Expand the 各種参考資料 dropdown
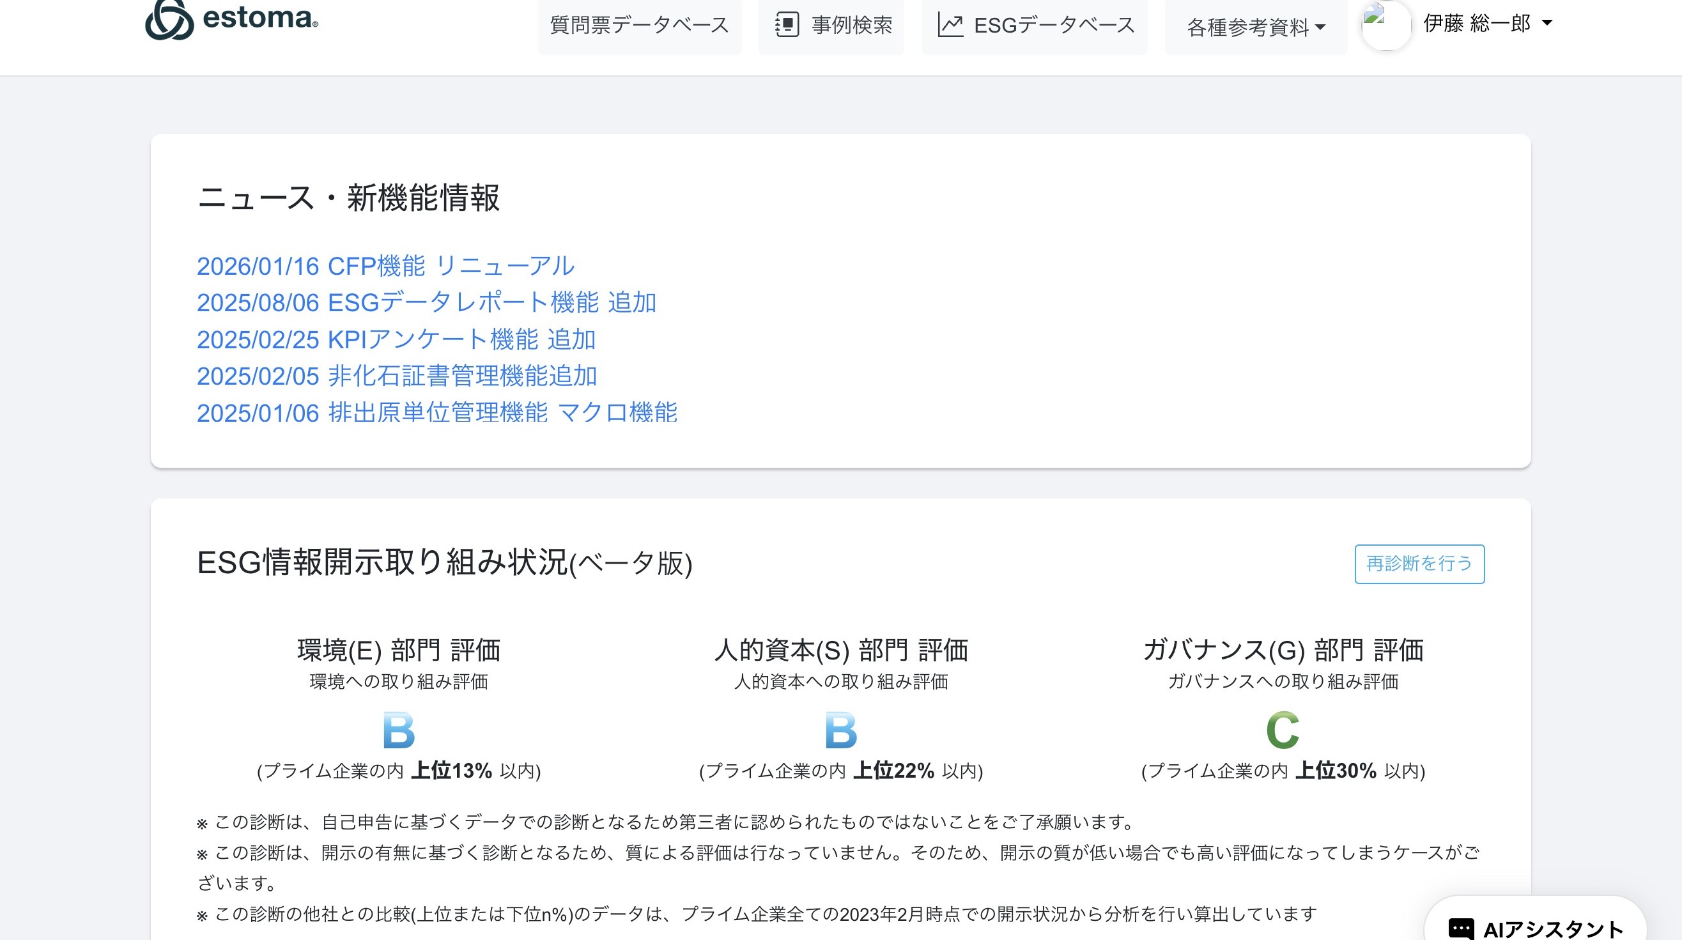 tap(1255, 27)
